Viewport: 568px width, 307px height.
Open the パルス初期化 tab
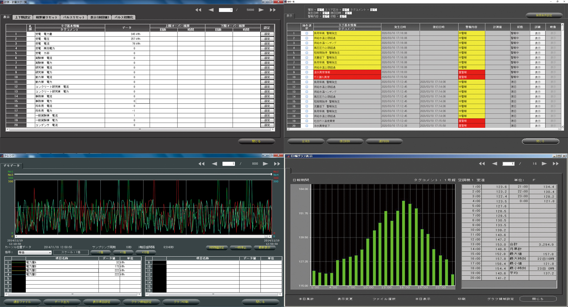pyautogui.click(x=124, y=17)
